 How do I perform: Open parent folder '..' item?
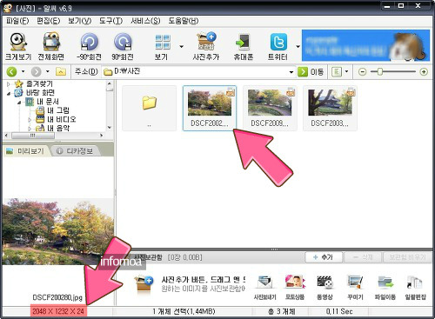pyautogui.click(x=149, y=108)
